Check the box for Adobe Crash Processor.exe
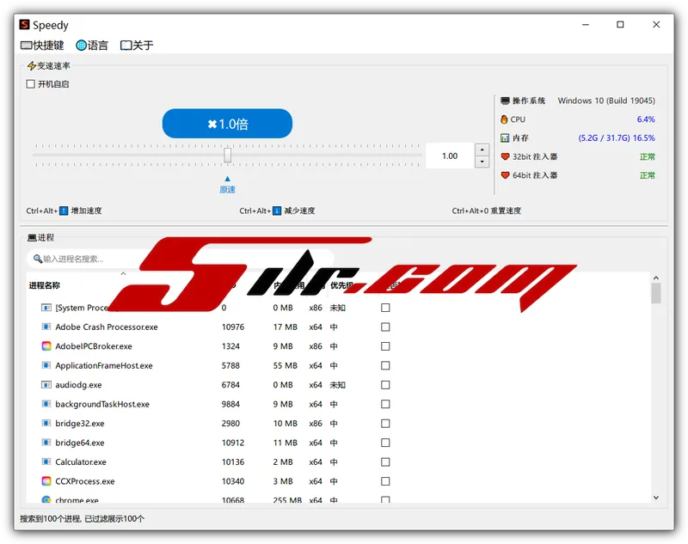Image resolution: width=688 pixels, height=544 pixels. (385, 327)
